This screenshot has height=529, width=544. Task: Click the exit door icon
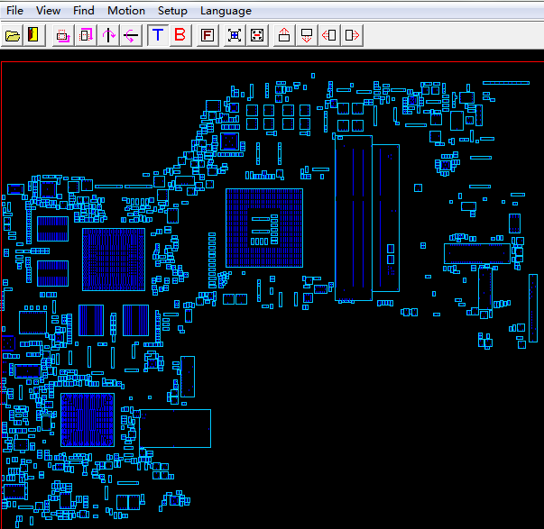click(x=34, y=35)
